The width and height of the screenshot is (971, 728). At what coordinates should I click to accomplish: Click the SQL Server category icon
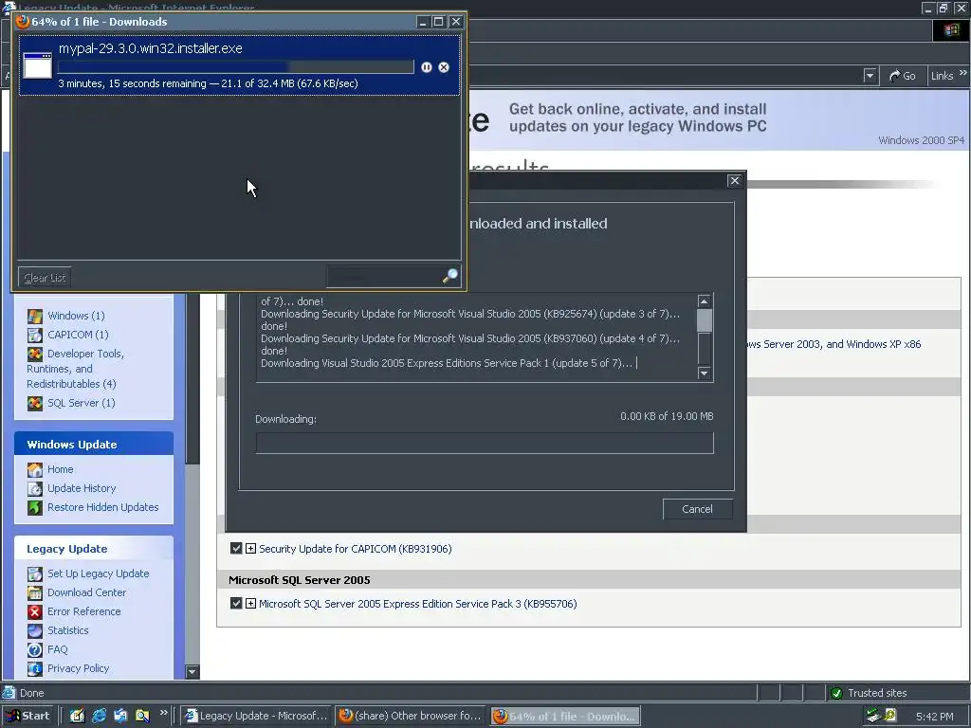(x=35, y=403)
